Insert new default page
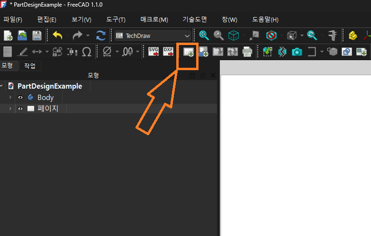The height and width of the screenshot is (236, 371). 189,52
